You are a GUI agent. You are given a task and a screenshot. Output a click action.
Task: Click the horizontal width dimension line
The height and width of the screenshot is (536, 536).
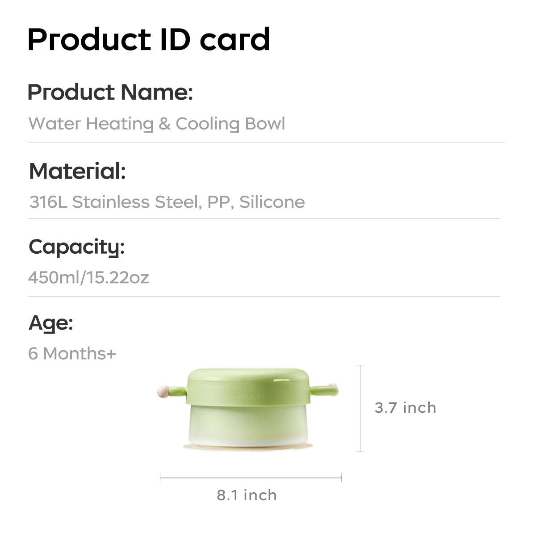click(x=251, y=478)
